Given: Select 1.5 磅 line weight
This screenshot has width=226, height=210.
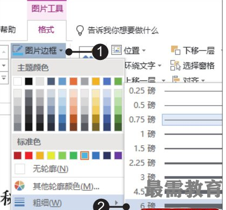Looking at the screenshot, I should [x=173, y=148].
